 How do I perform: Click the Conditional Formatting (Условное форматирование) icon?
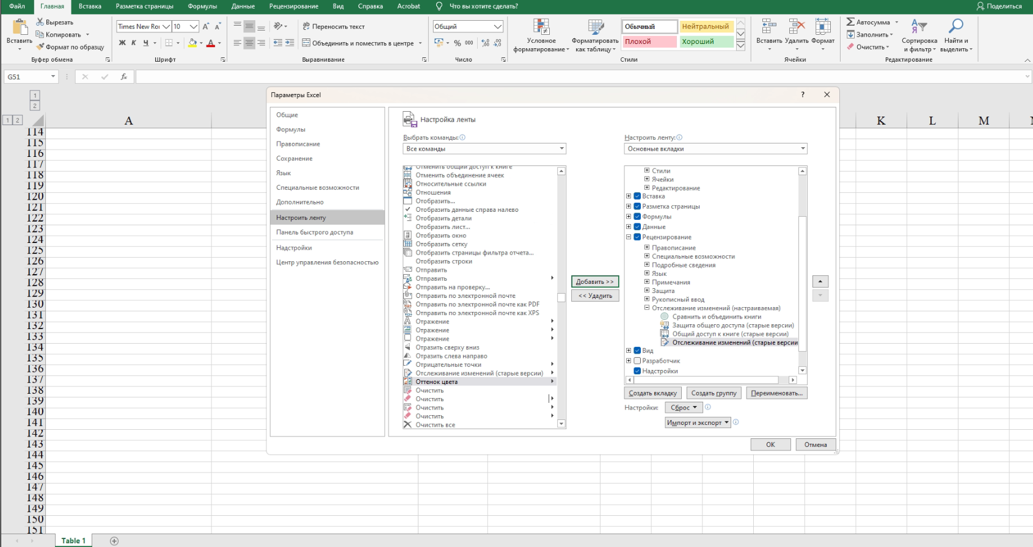click(541, 27)
